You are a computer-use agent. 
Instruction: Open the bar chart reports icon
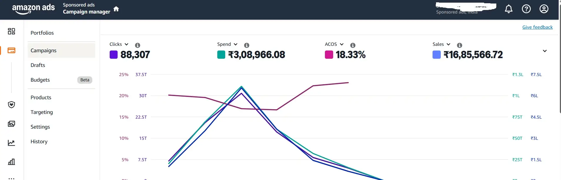[11, 162]
